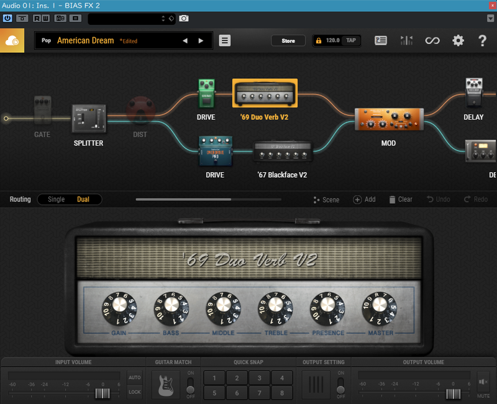Select Quick Snap slot 2
497x404 pixels.
pyautogui.click(x=237, y=378)
